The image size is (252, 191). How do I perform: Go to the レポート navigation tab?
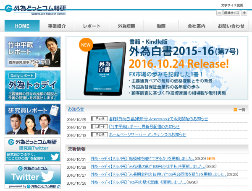pos(92,26)
